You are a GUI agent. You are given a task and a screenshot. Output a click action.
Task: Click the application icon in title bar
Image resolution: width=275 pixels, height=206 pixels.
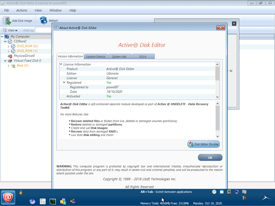2,3
